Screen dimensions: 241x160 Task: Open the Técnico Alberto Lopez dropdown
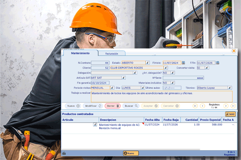230,88
